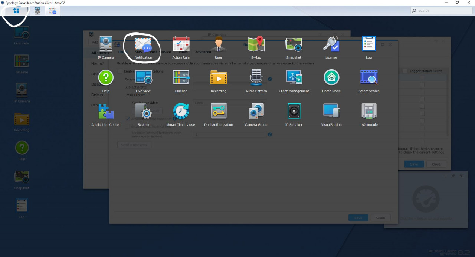Open Log desktop shortcut
Image resolution: width=475 pixels, height=257 pixels.
pos(22,209)
